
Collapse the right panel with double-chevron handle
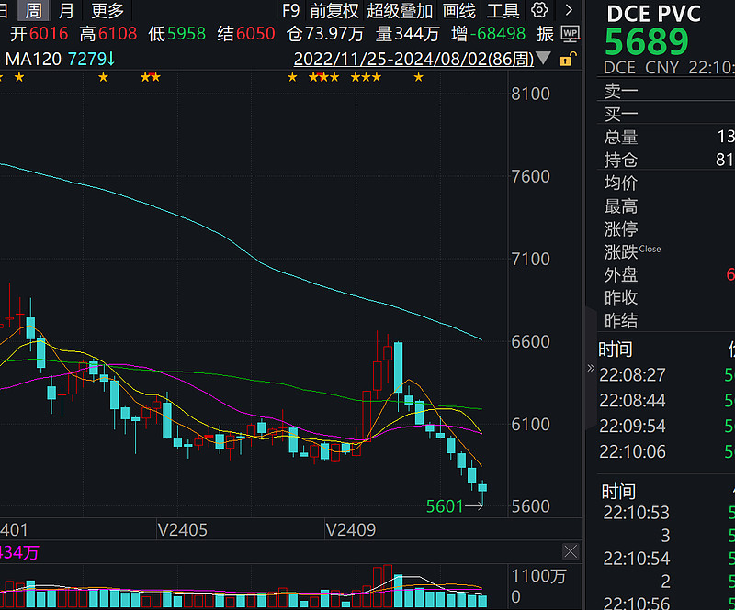coord(591,368)
